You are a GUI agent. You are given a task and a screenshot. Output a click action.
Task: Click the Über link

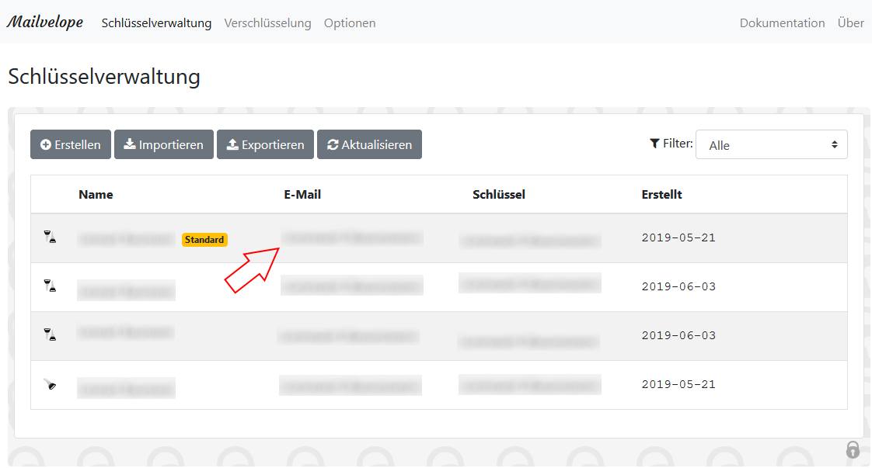850,23
